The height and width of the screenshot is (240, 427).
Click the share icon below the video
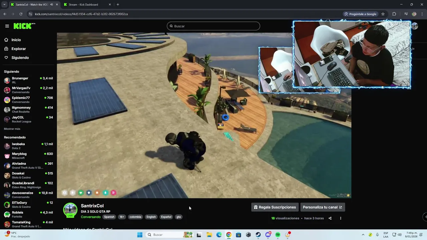click(330, 218)
